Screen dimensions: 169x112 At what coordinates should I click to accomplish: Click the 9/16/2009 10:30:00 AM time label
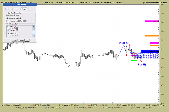[x=69, y=105]
